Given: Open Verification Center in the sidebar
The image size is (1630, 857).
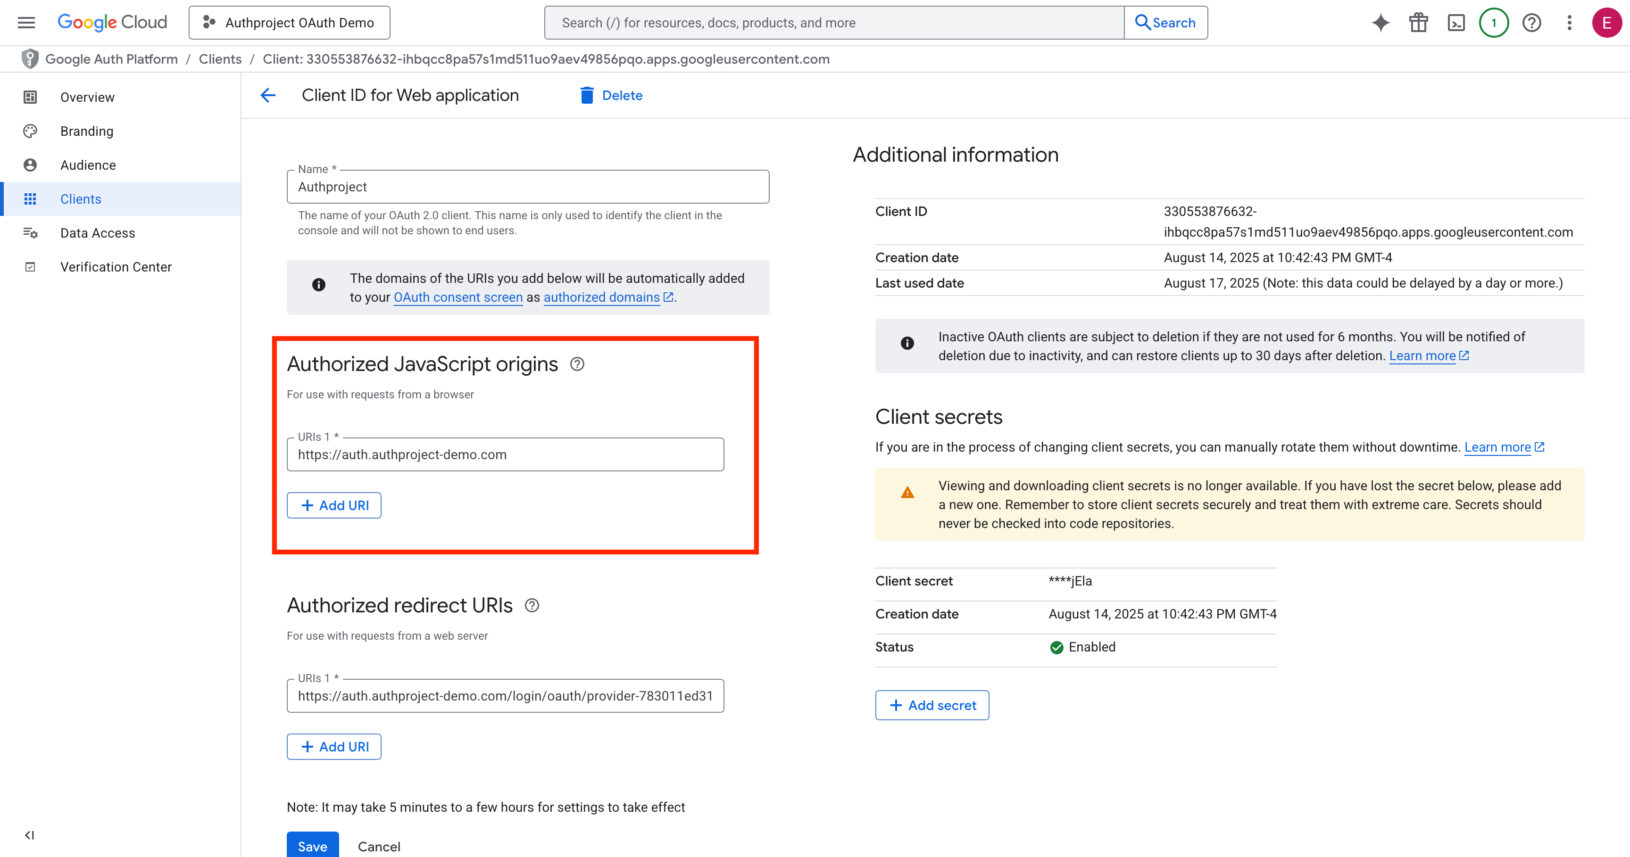Looking at the screenshot, I should point(120,267).
